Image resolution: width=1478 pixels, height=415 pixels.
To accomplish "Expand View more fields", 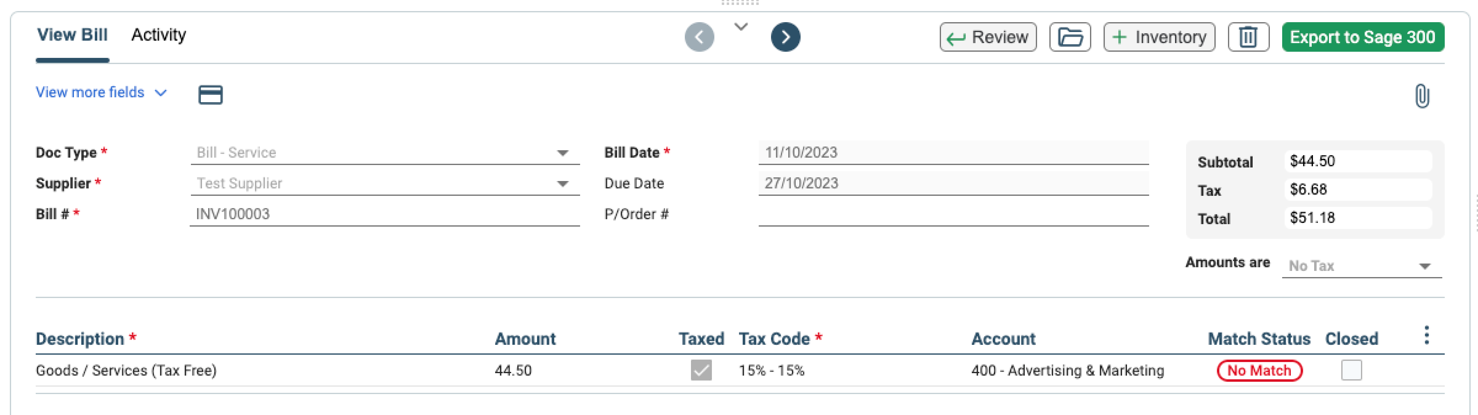I will 101,92.
